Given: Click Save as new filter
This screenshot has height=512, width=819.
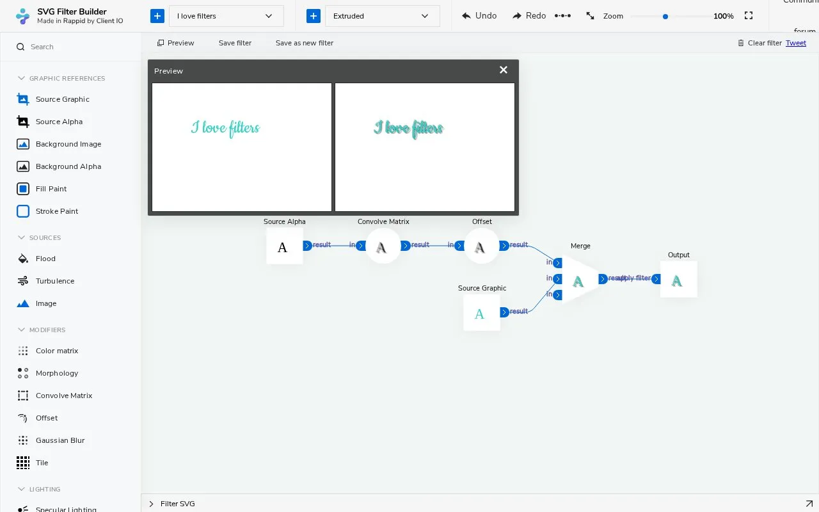Looking at the screenshot, I should pyautogui.click(x=305, y=43).
